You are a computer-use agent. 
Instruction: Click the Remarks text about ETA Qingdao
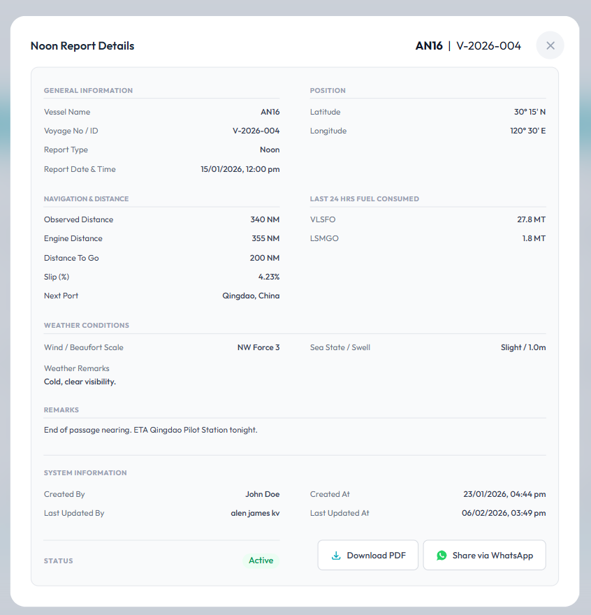coord(150,430)
